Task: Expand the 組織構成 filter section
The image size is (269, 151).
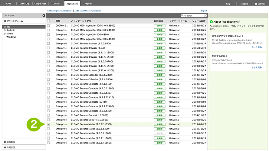Action: [5, 142]
